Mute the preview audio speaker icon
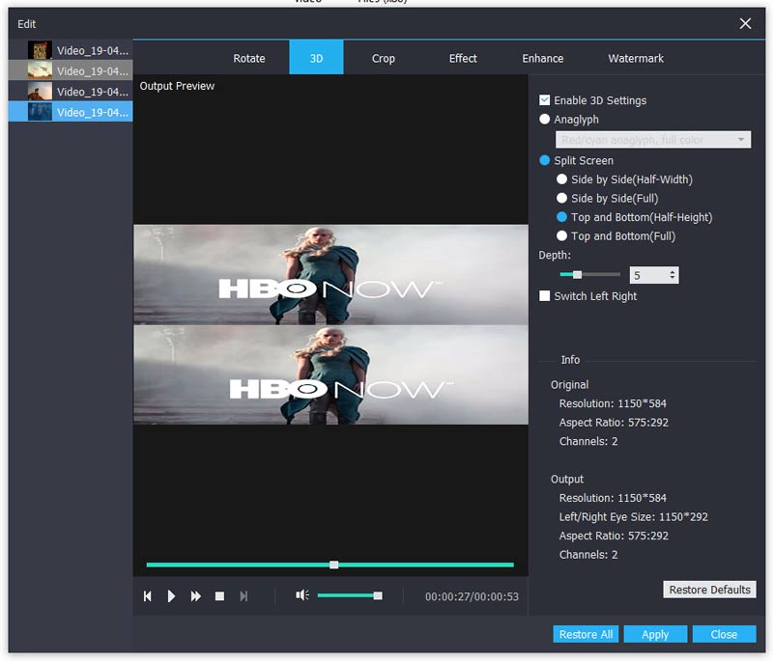773x661 pixels. [301, 595]
